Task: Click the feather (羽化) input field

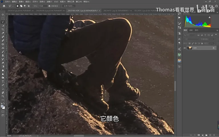Action: coord(42,6)
